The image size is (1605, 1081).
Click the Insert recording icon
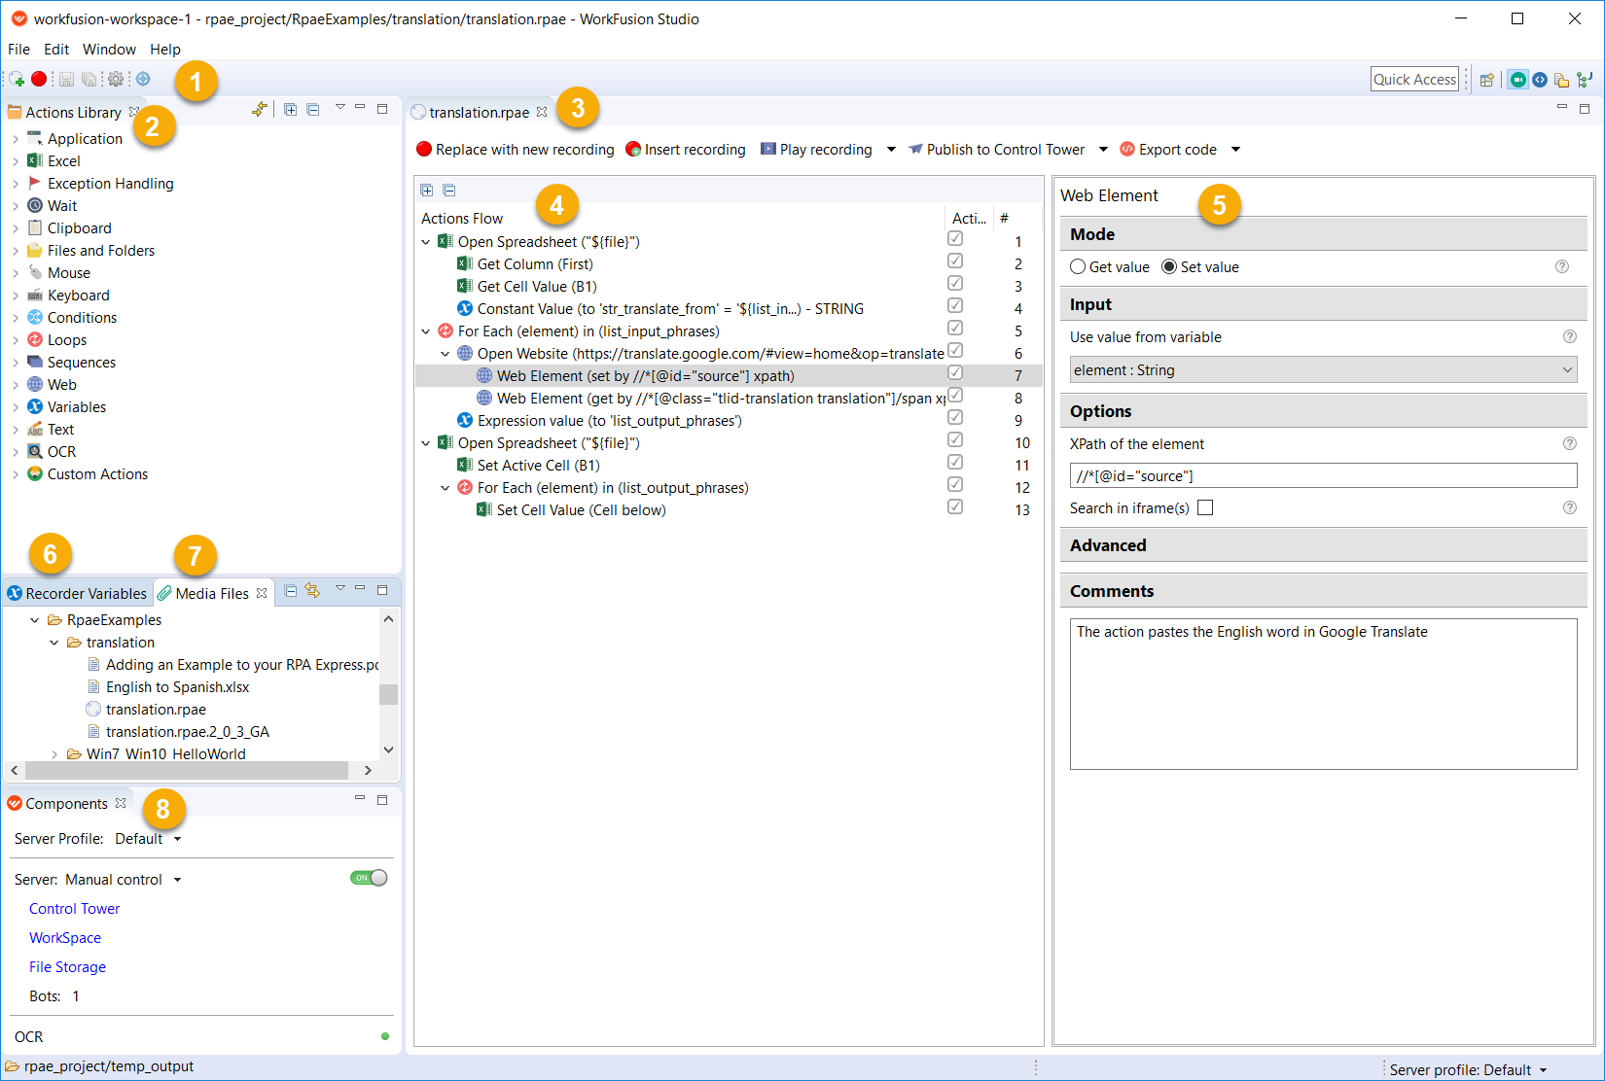coord(633,149)
